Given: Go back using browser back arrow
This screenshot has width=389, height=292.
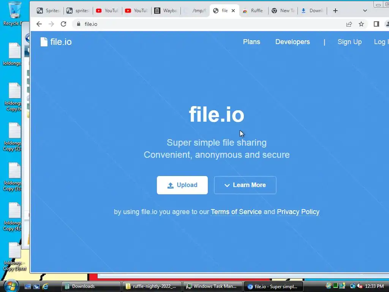Looking at the screenshot, I should (x=39, y=24).
